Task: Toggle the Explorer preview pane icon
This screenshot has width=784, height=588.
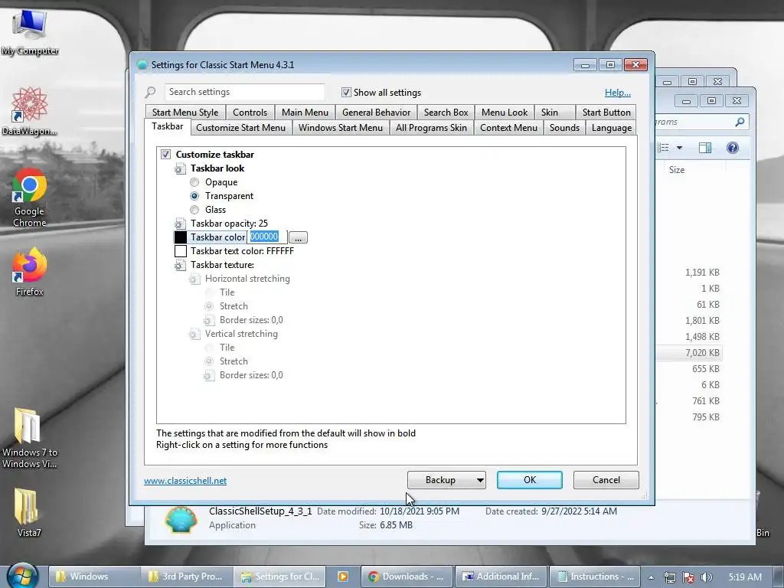Action: (x=705, y=148)
